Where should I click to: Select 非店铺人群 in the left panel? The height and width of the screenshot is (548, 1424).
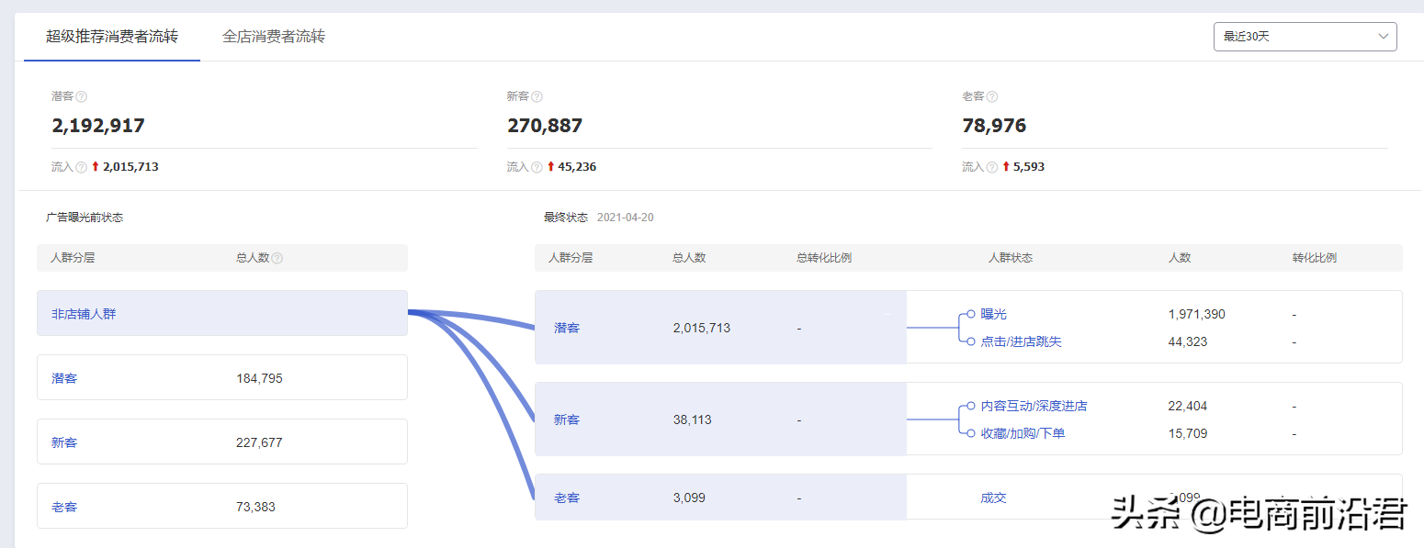[220, 312]
